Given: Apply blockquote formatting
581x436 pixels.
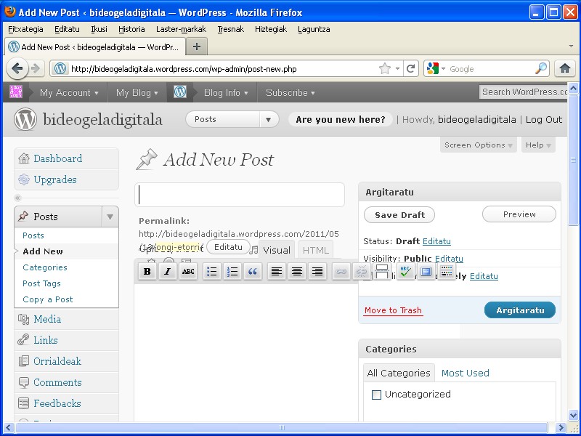Looking at the screenshot, I should pos(253,271).
